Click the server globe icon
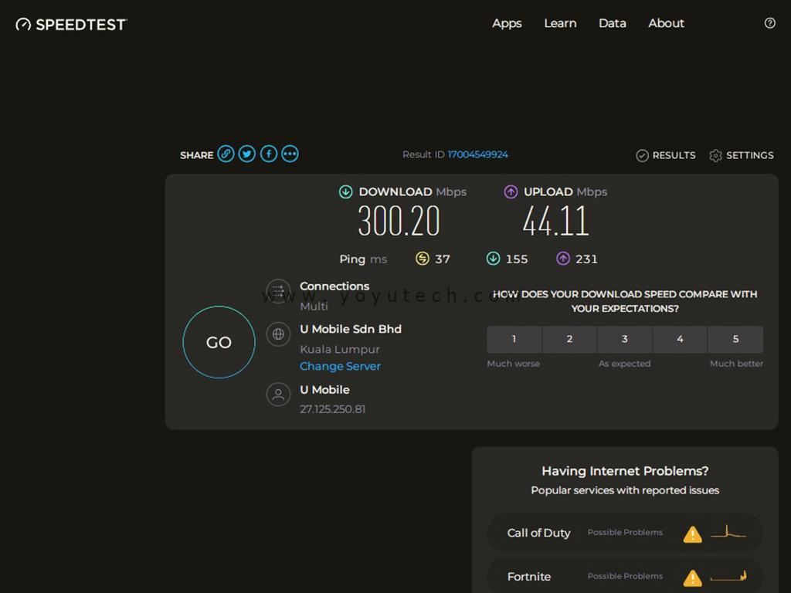The height and width of the screenshot is (593, 791). pos(278,334)
